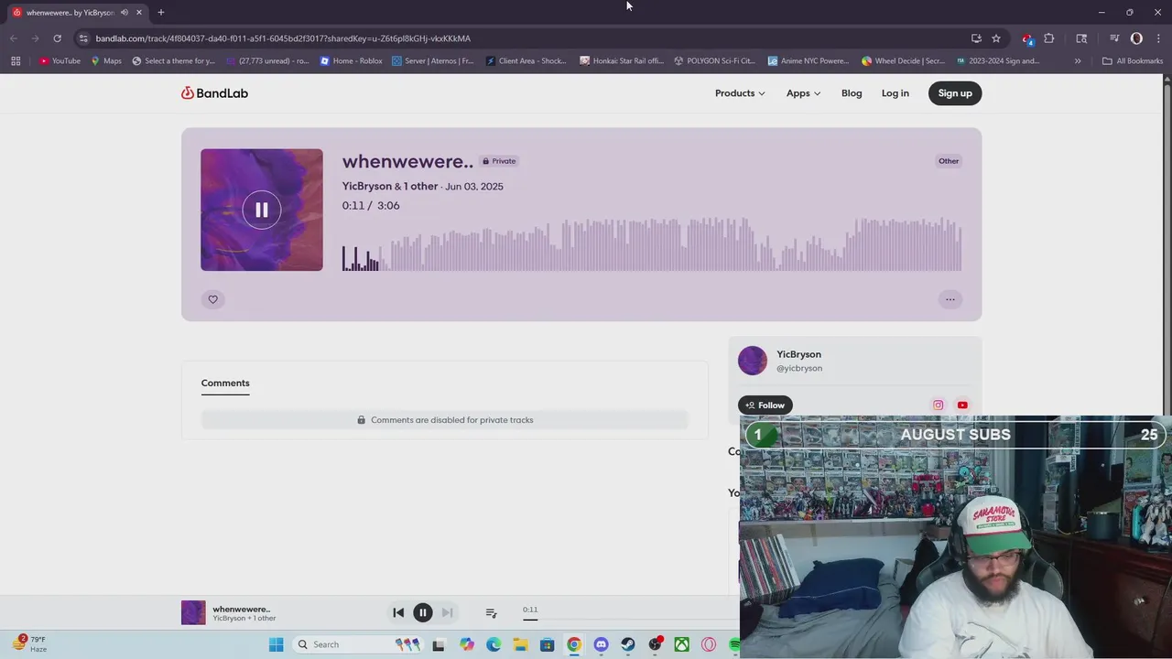The height and width of the screenshot is (659, 1172).
Task: Open the All Bookmarks folder
Action: (x=1133, y=61)
